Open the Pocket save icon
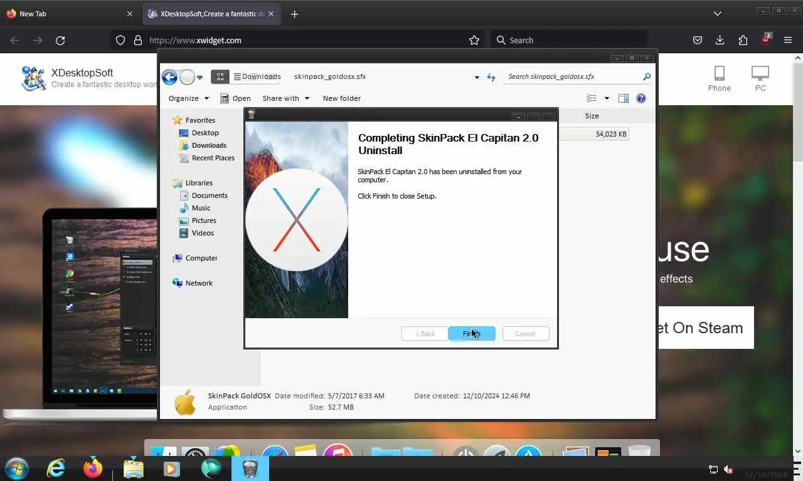This screenshot has width=803, height=481. [698, 40]
